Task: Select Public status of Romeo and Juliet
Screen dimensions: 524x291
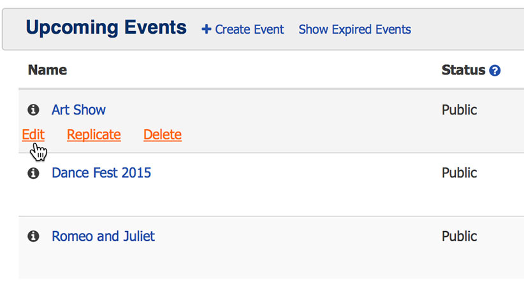Action: [459, 236]
